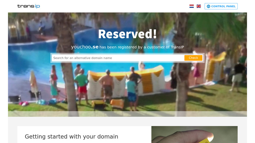Open the Control Panel
Screen dimensions: 255x143
pyautogui.click(x=221, y=6)
